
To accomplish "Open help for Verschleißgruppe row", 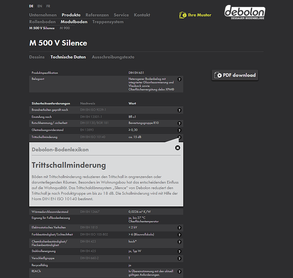I will click(x=179, y=259).
